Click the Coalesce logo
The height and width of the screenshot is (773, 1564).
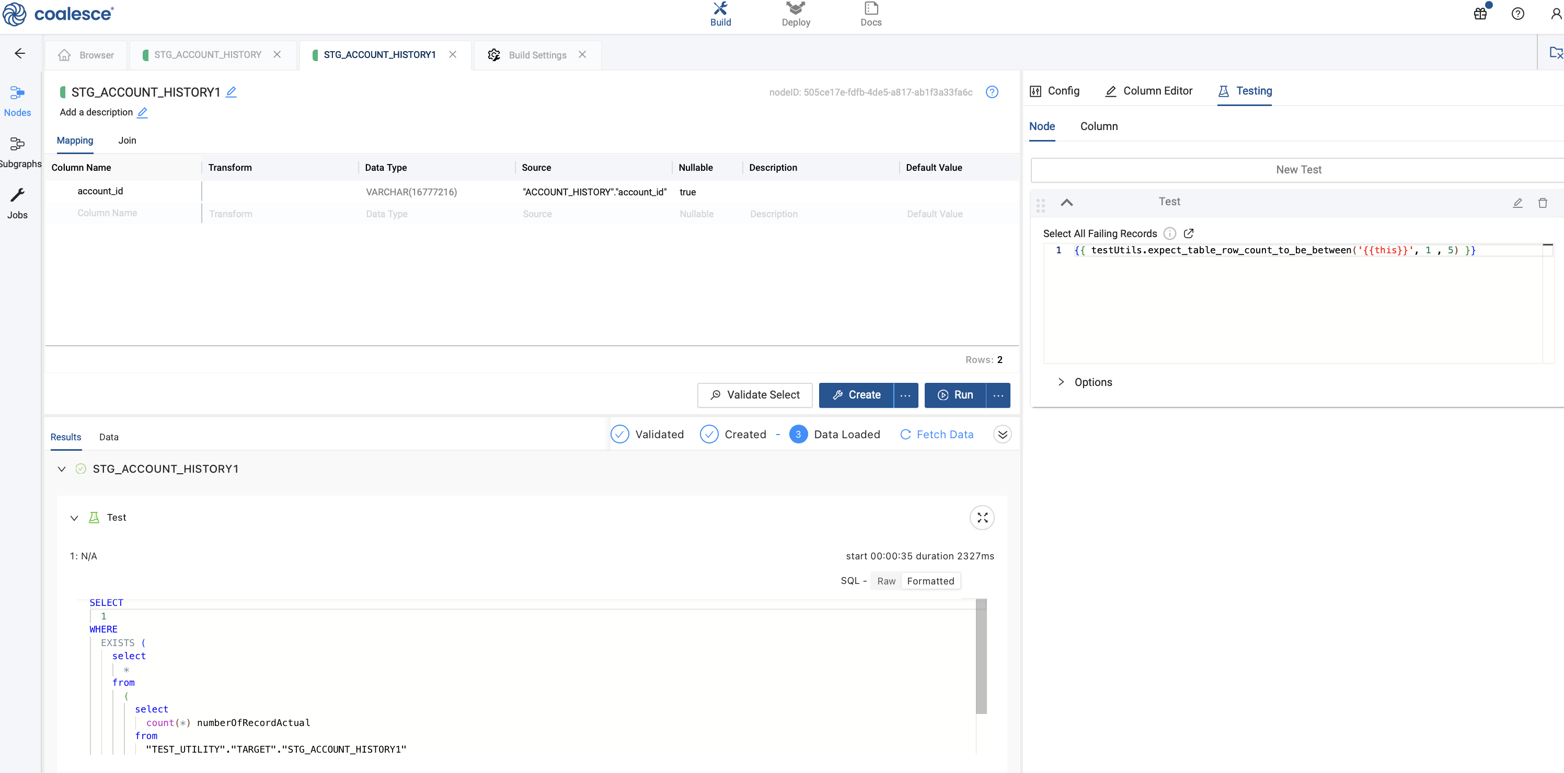(57, 14)
